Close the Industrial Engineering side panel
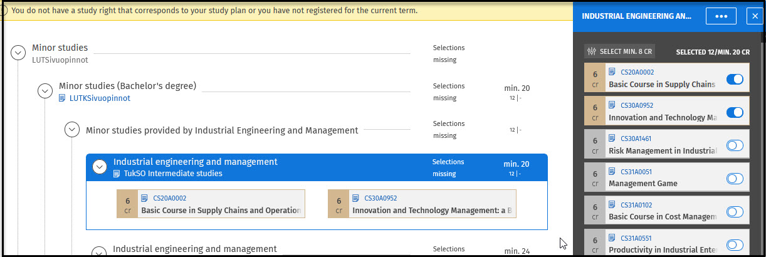This screenshot has height=257, width=766. [754, 16]
